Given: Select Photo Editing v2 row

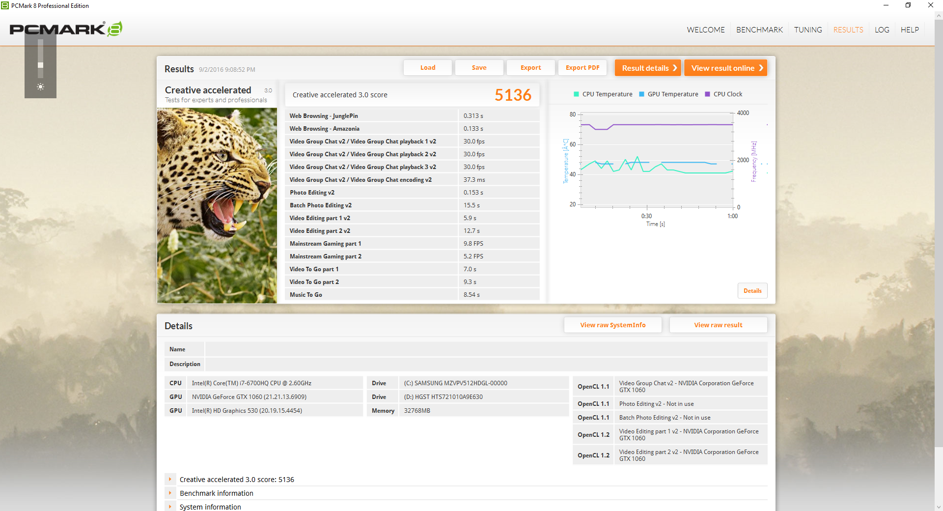Looking at the screenshot, I should pyautogui.click(x=412, y=193).
